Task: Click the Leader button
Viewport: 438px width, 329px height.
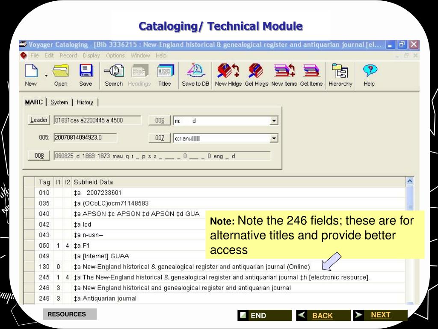Action: click(38, 120)
